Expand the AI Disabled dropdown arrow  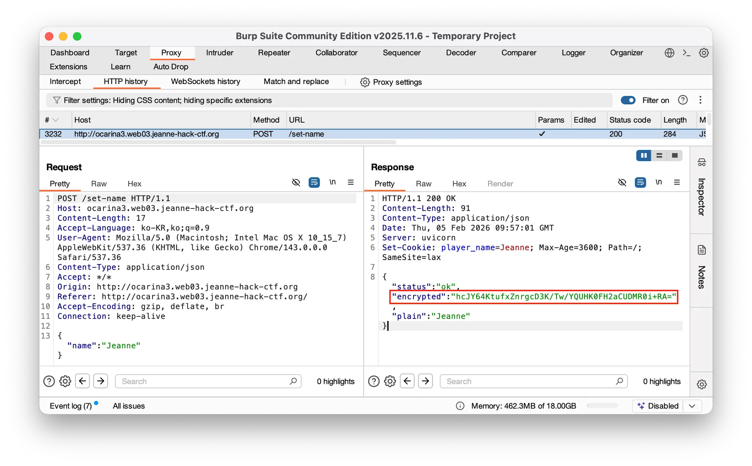692,406
